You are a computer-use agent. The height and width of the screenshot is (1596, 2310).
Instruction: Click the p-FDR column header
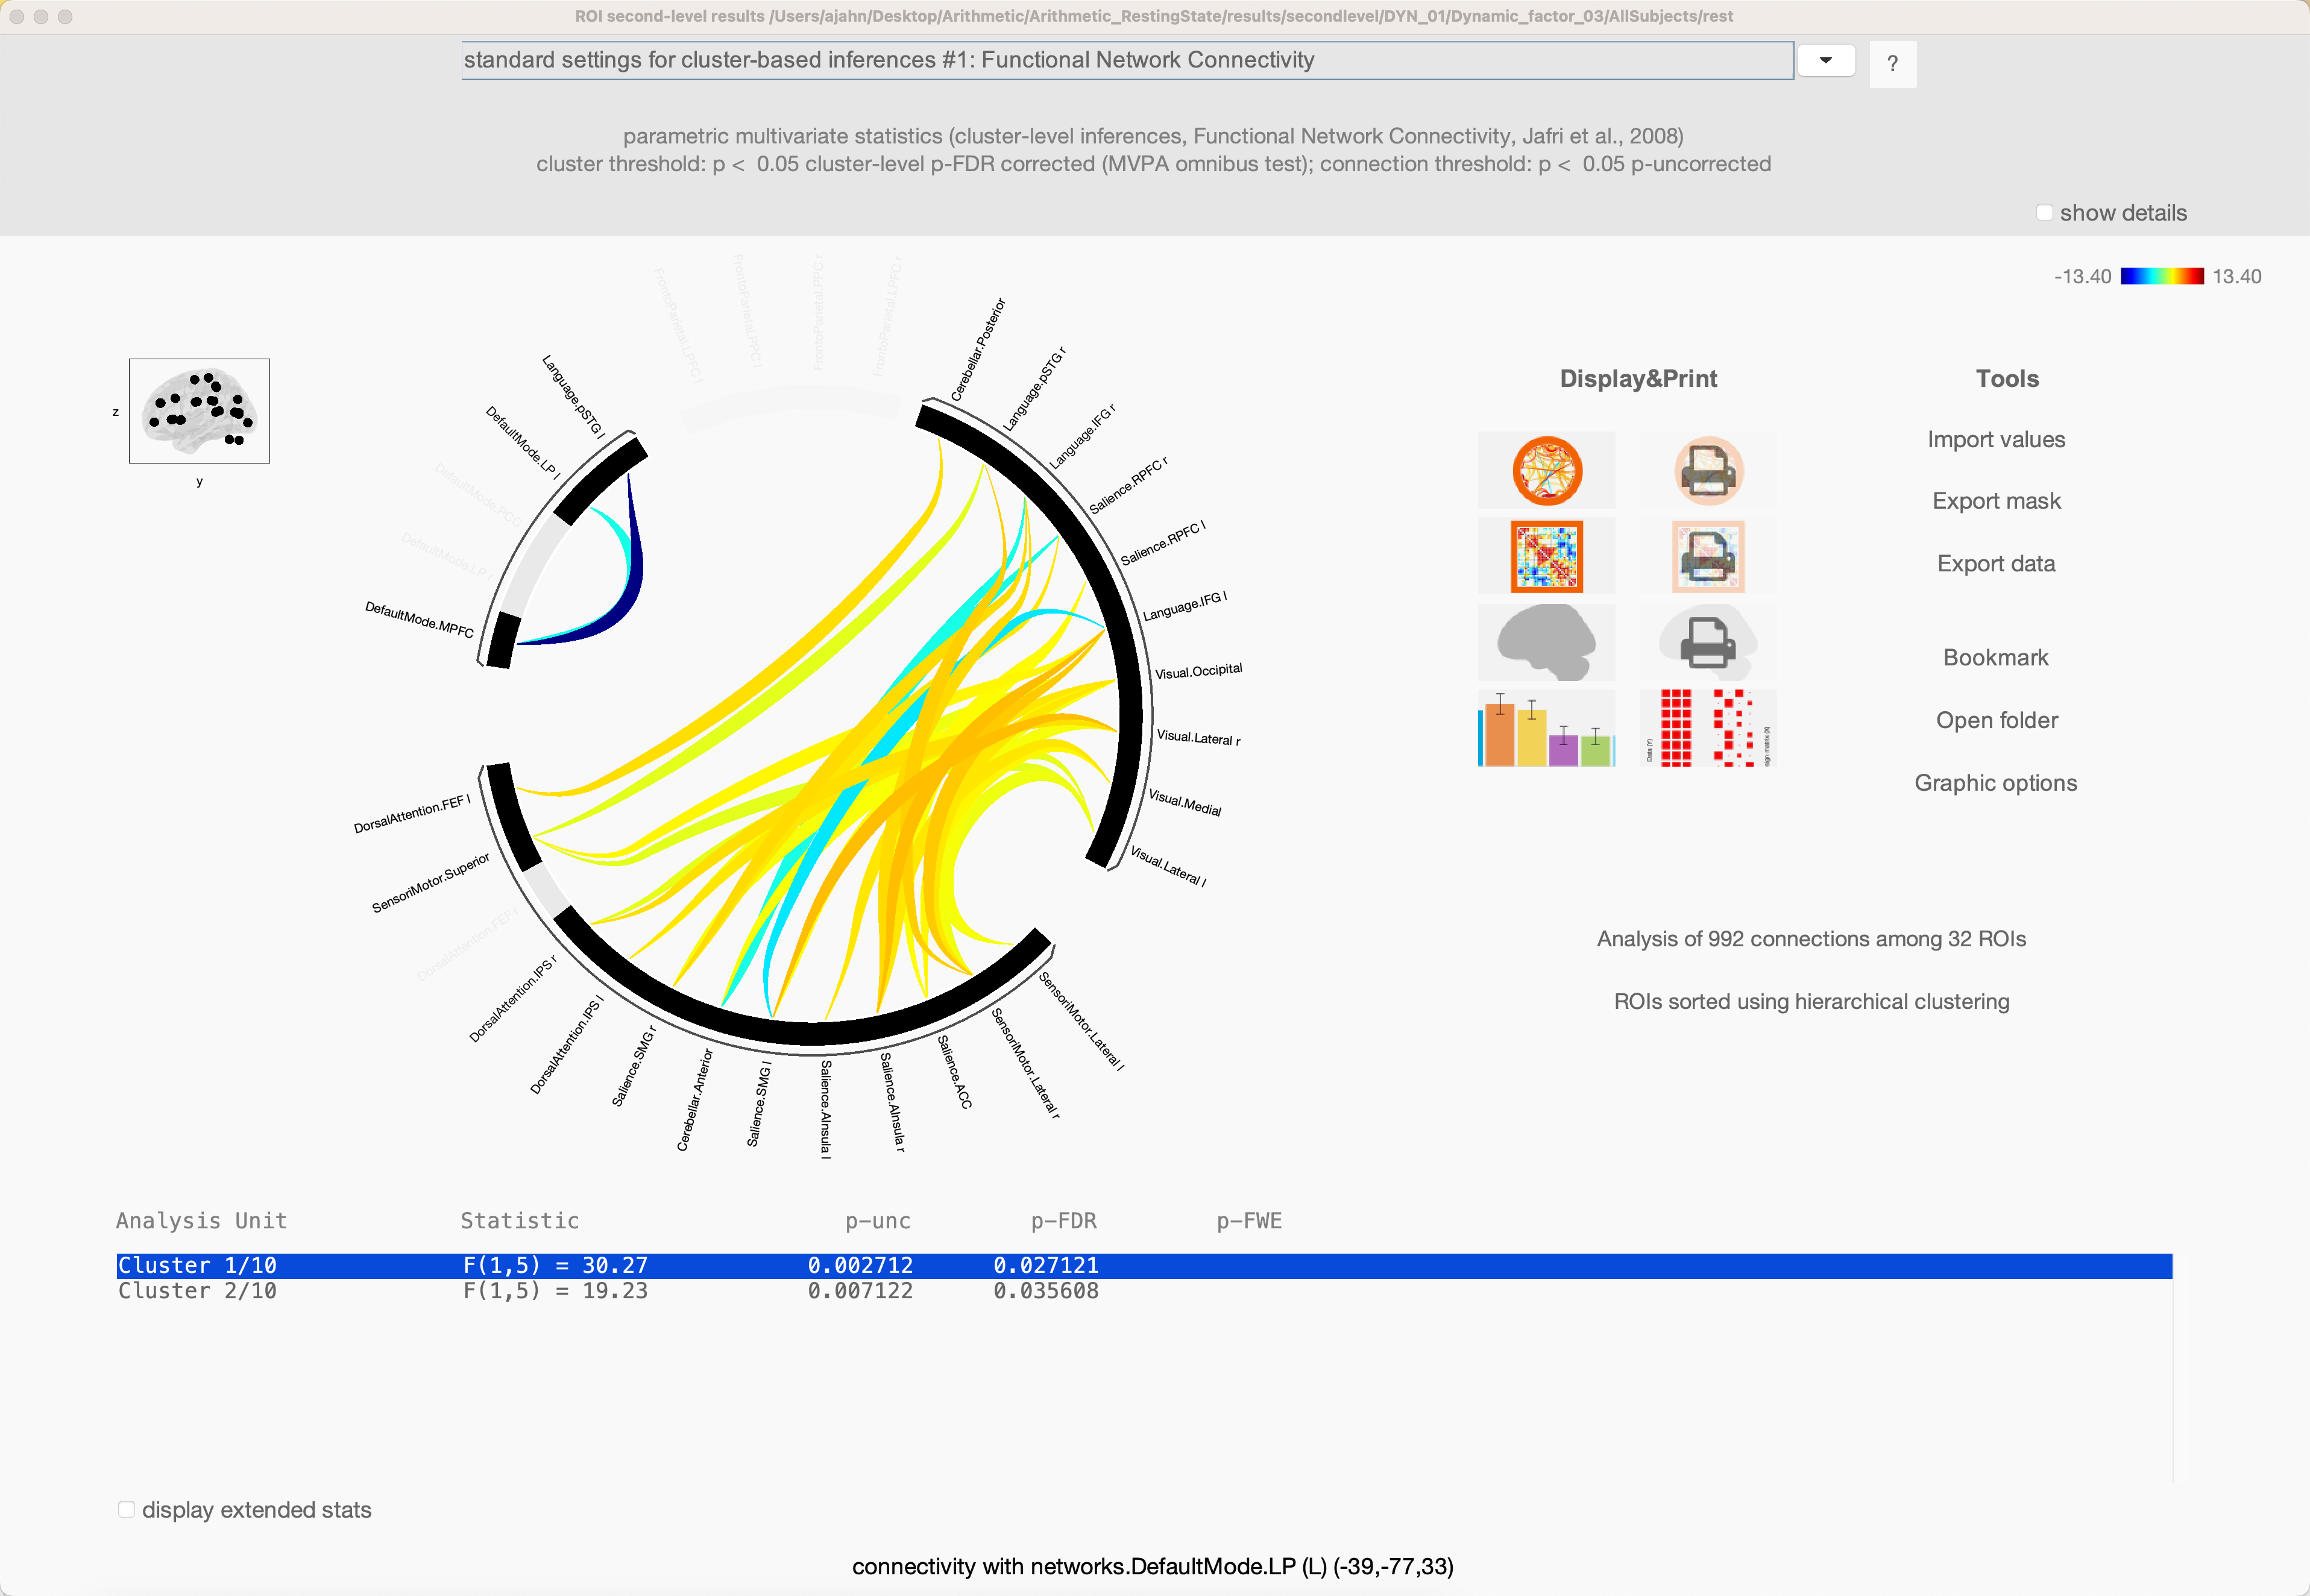pos(1064,1221)
